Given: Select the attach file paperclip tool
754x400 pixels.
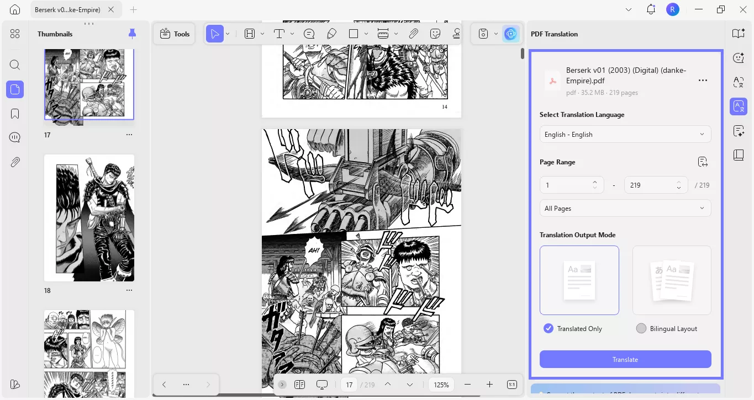Looking at the screenshot, I should tap(413, 34).
